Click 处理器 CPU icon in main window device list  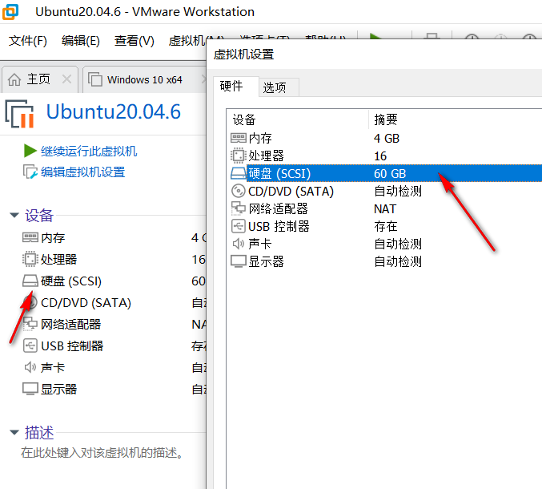click(30, 259)
